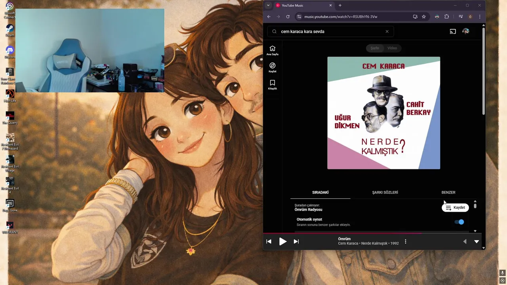This screenshot has width=507, height=285.
Task: Select the Steam desktop icon
Action: [x=10, y=31]
